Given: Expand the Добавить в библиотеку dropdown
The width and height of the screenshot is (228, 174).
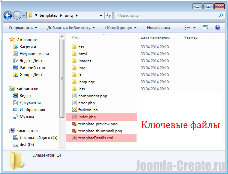Looking at the screenshot, I should pyautogui.click(x=71, y=28).
